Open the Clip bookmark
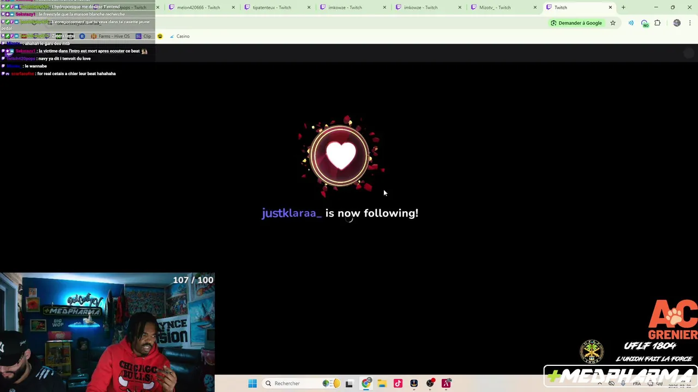Image resolution: width=698 pixels, height=392 pixels. pos(144,36)
